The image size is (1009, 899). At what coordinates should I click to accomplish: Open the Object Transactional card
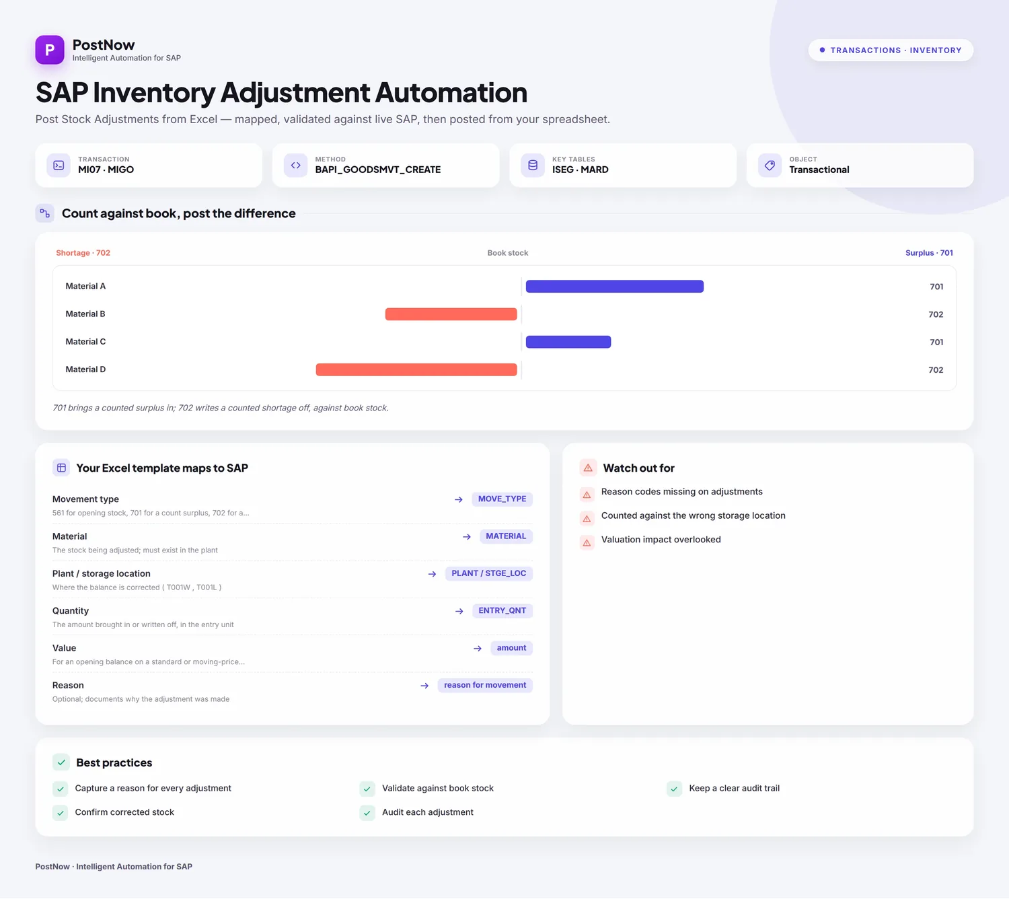click(860, 166)
